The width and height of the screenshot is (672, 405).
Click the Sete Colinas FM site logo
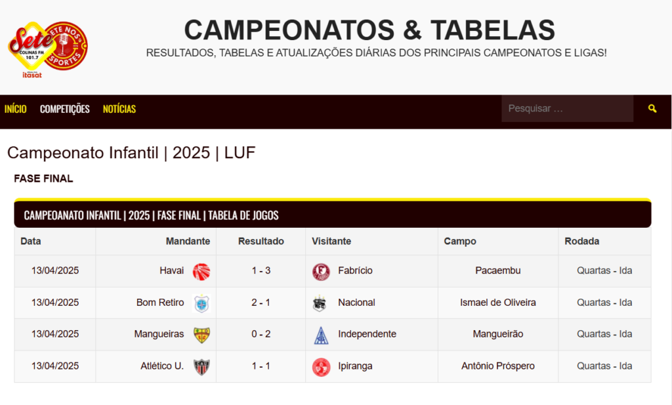[47, 49]
